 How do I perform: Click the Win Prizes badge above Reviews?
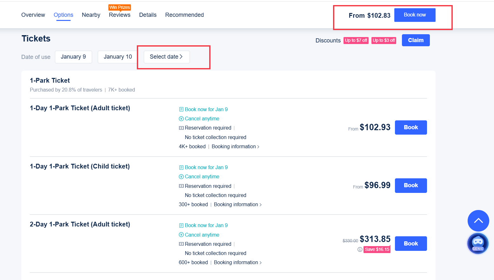click(x=119, y=7)
